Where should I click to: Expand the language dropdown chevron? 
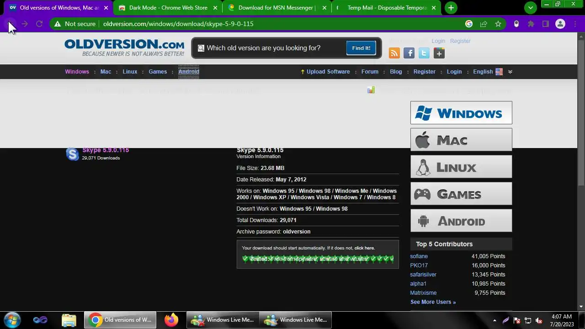(510, 72)
